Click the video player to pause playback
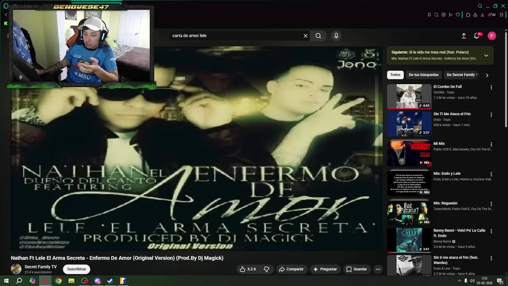 197,149
